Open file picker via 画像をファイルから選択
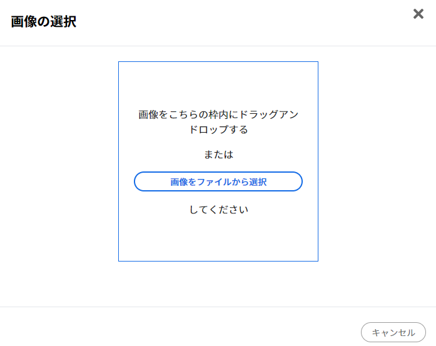This screenshot has width=436, height=346. [218, 181]
